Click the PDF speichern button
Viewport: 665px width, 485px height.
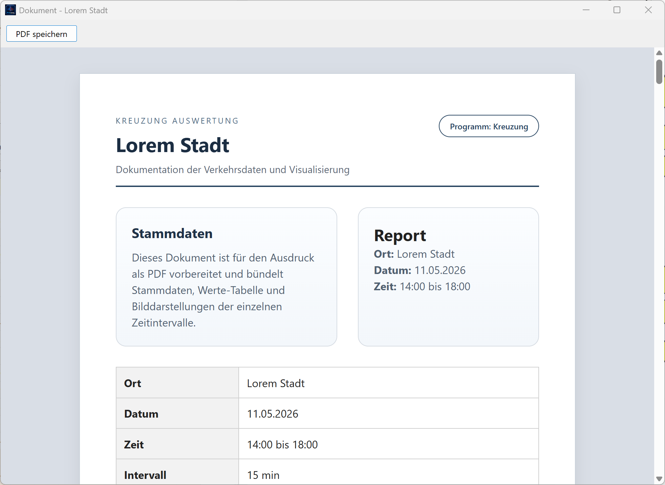[42, 34]
